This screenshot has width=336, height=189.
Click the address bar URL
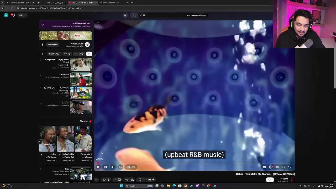51,8
